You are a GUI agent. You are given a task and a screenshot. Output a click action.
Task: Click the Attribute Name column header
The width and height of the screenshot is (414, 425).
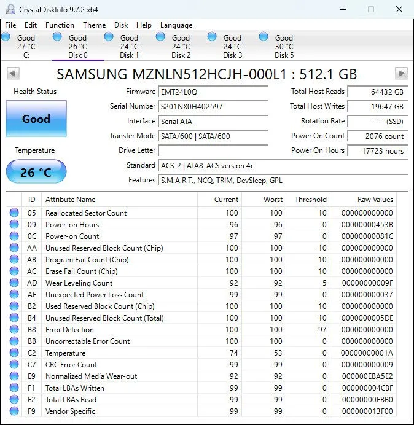coord(119,200)
